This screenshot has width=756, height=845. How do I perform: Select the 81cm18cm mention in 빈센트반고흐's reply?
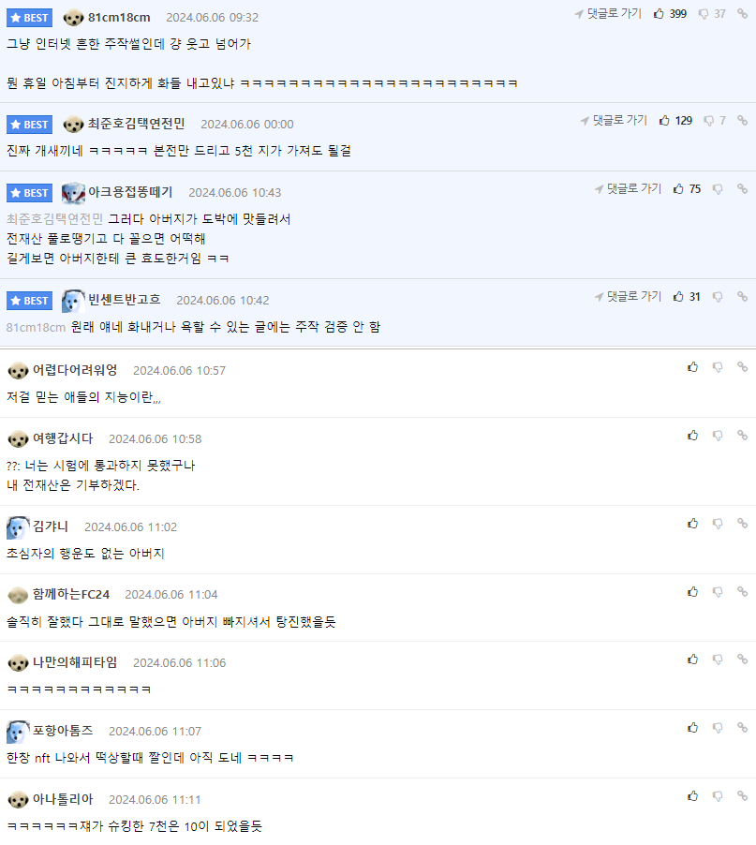point(36,327)
